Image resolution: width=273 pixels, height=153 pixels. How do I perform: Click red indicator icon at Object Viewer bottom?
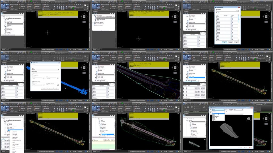(250, 148)
